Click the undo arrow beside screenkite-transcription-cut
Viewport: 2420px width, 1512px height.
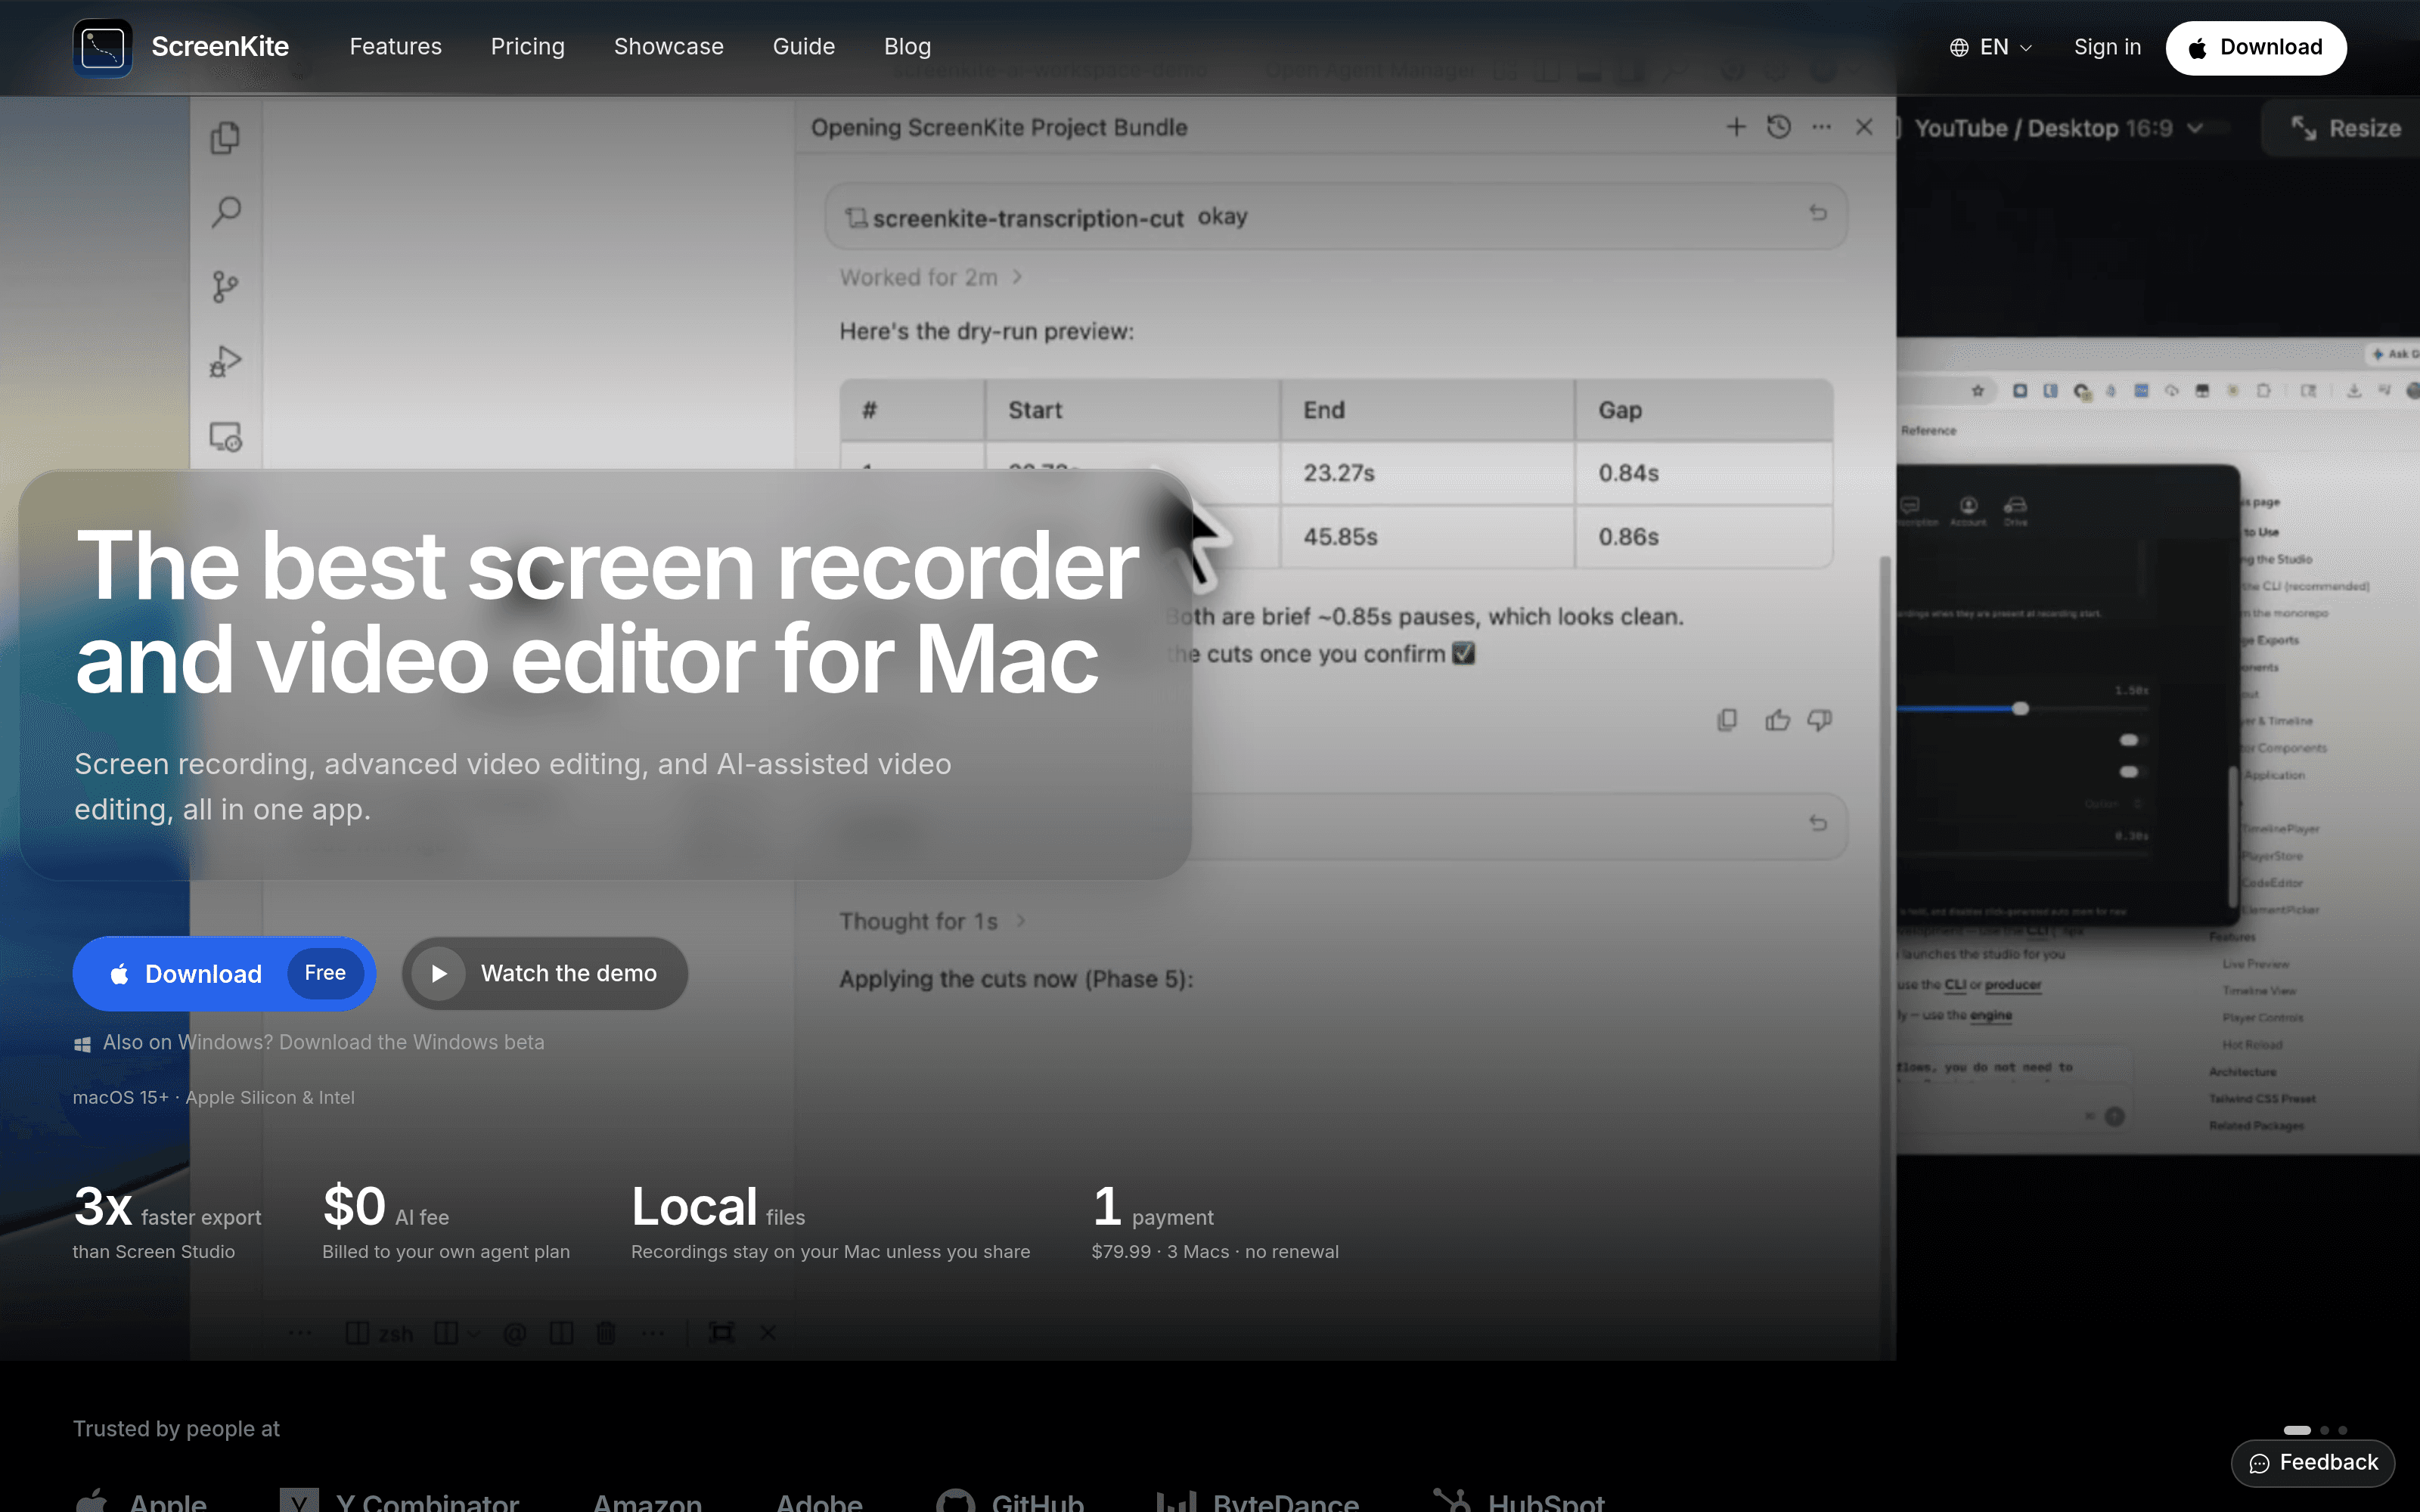[x=1818, y=213]
